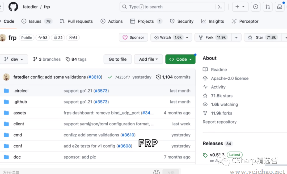The height and width of the screenshot is (174, 287).
Task: Switch to the Issues tab
Action: coord(37,21)
